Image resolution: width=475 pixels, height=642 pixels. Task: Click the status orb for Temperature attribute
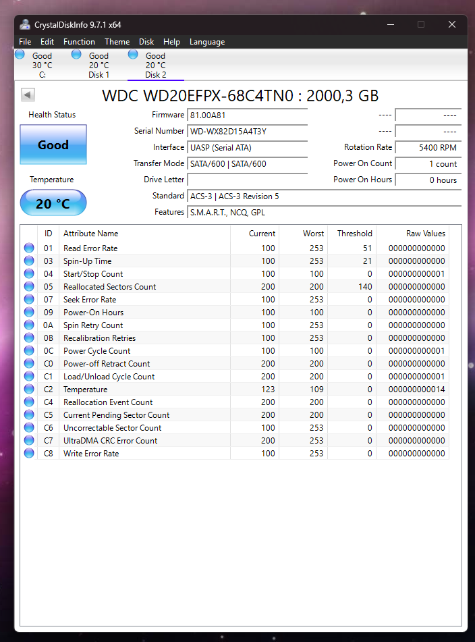tap(29, 389)
